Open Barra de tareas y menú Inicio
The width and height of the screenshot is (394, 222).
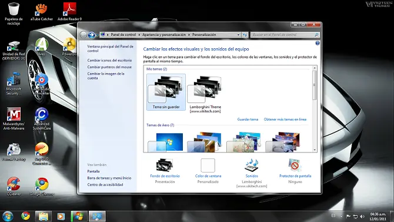click(x=109, y=178)
